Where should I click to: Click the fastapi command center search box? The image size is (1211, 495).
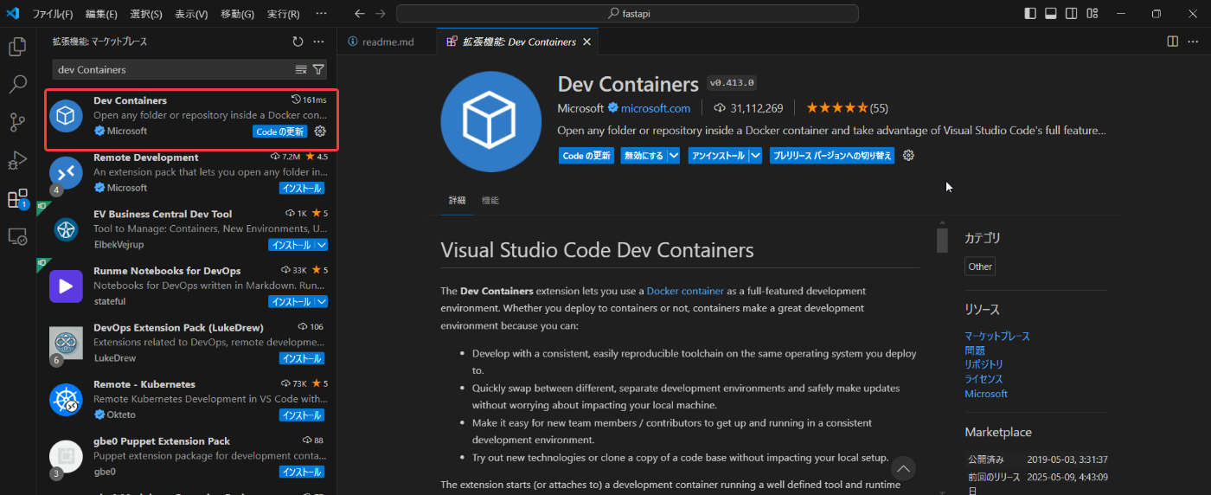pos(627,14)
